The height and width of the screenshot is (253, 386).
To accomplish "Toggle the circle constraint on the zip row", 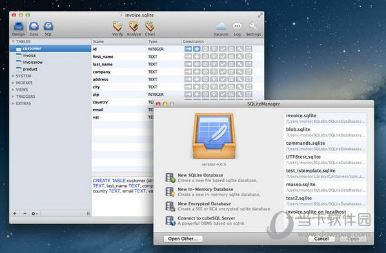I will (x=205, y=95).
